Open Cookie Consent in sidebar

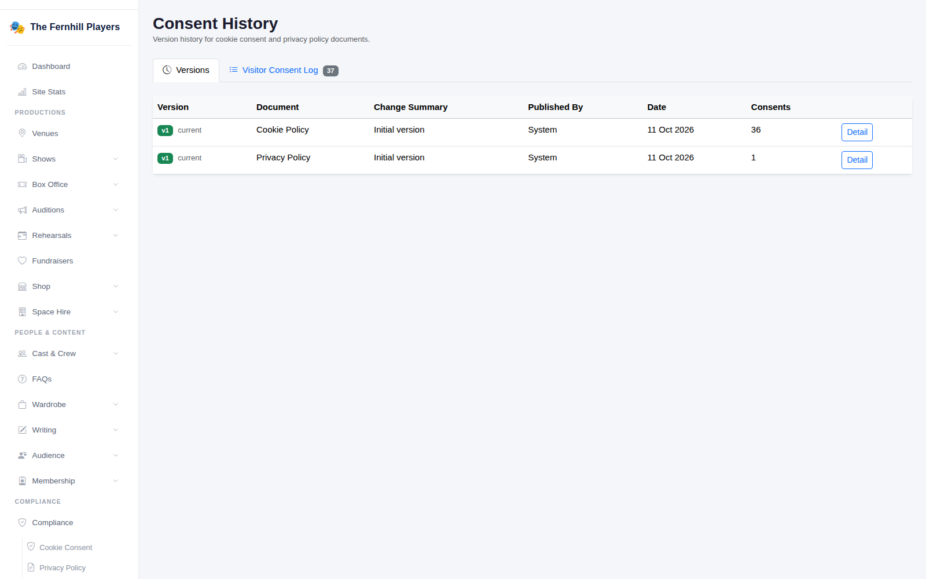point(65,548)
